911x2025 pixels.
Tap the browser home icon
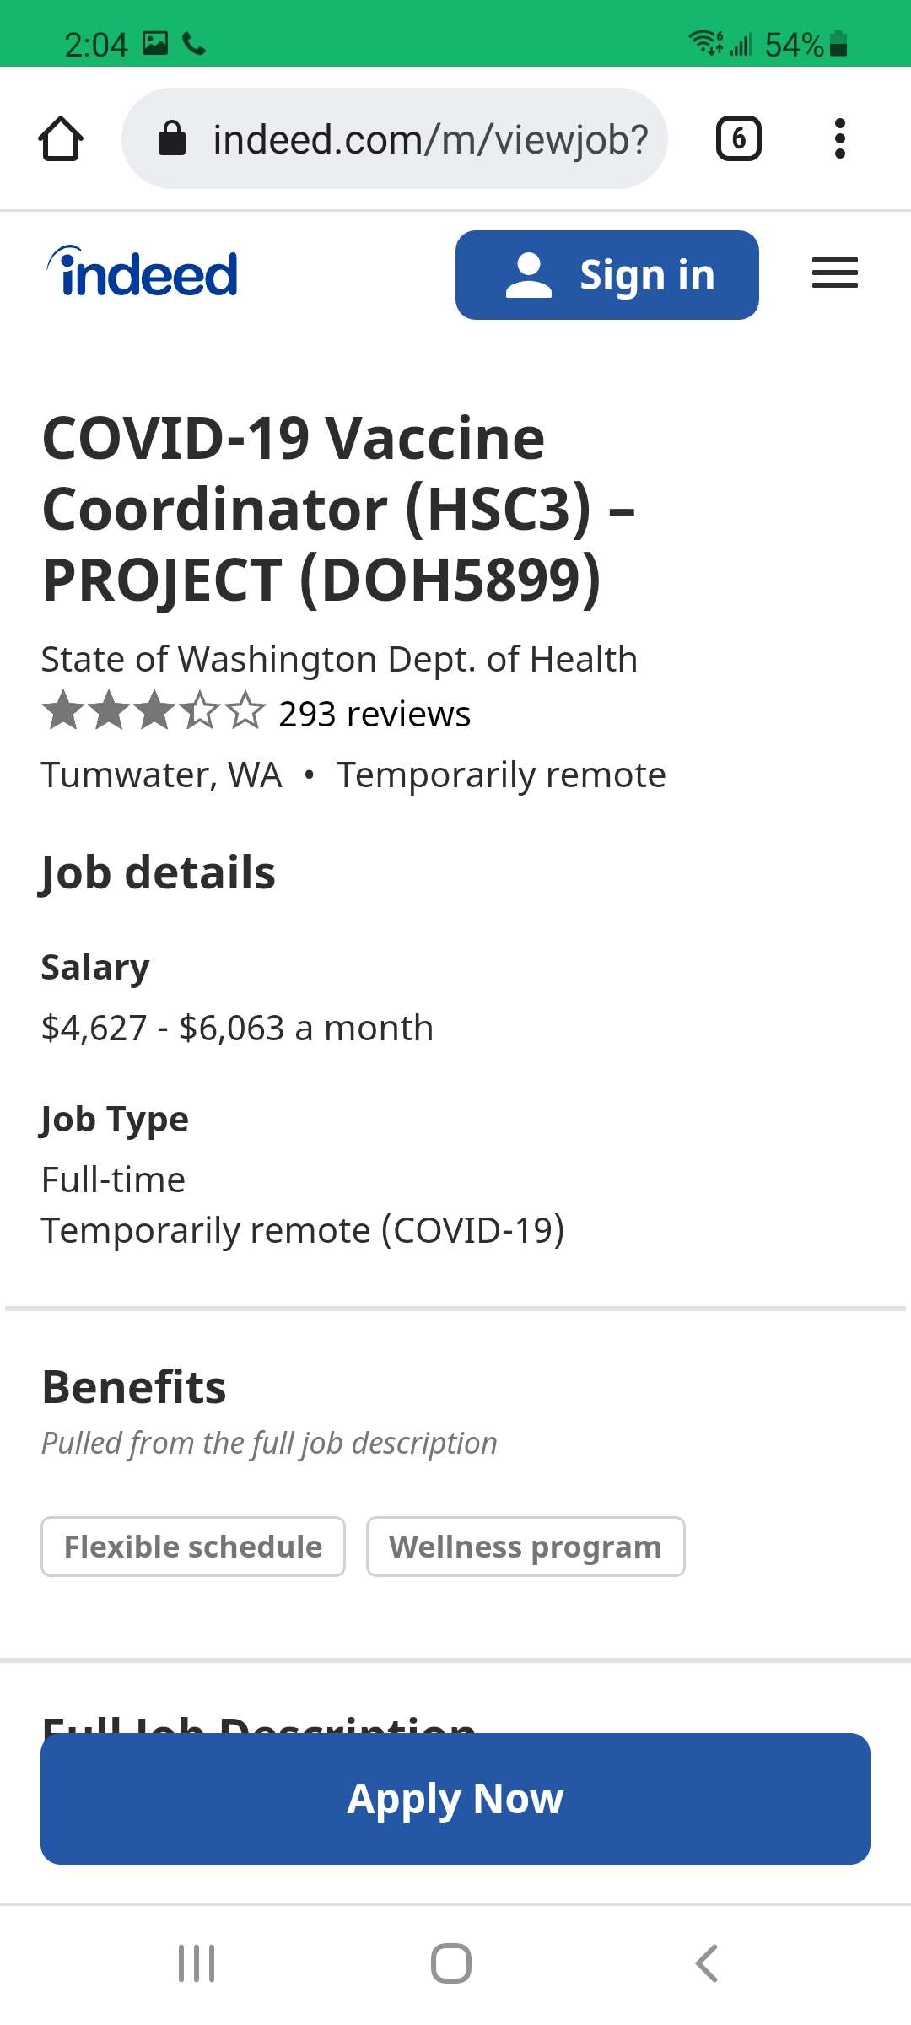tap(61, 138)
